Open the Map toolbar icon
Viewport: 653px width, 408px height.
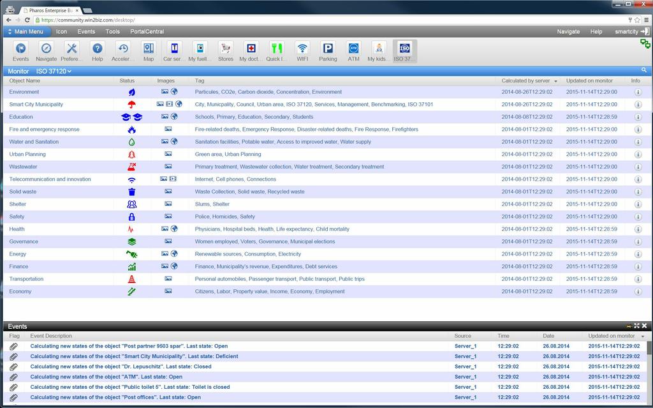148,50
